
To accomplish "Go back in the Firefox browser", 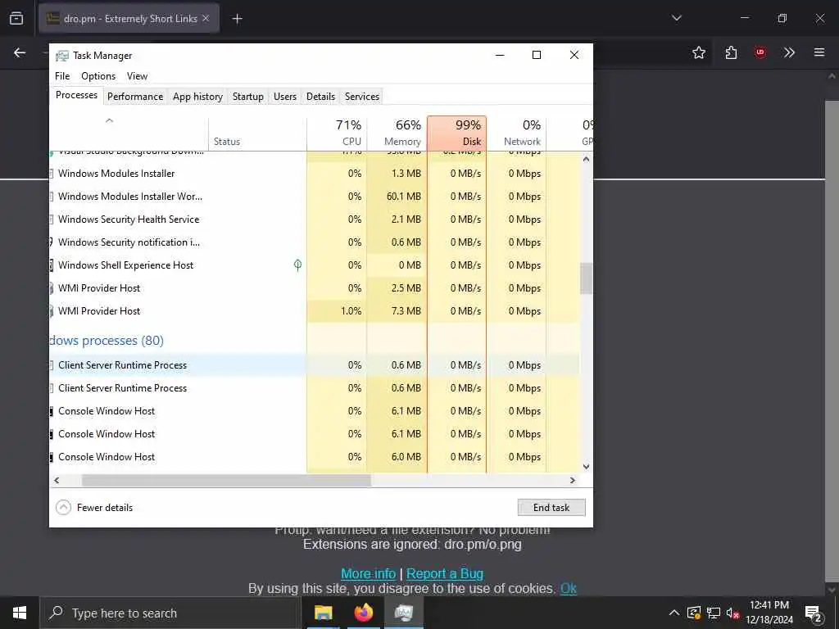I will tap(20, 52).
